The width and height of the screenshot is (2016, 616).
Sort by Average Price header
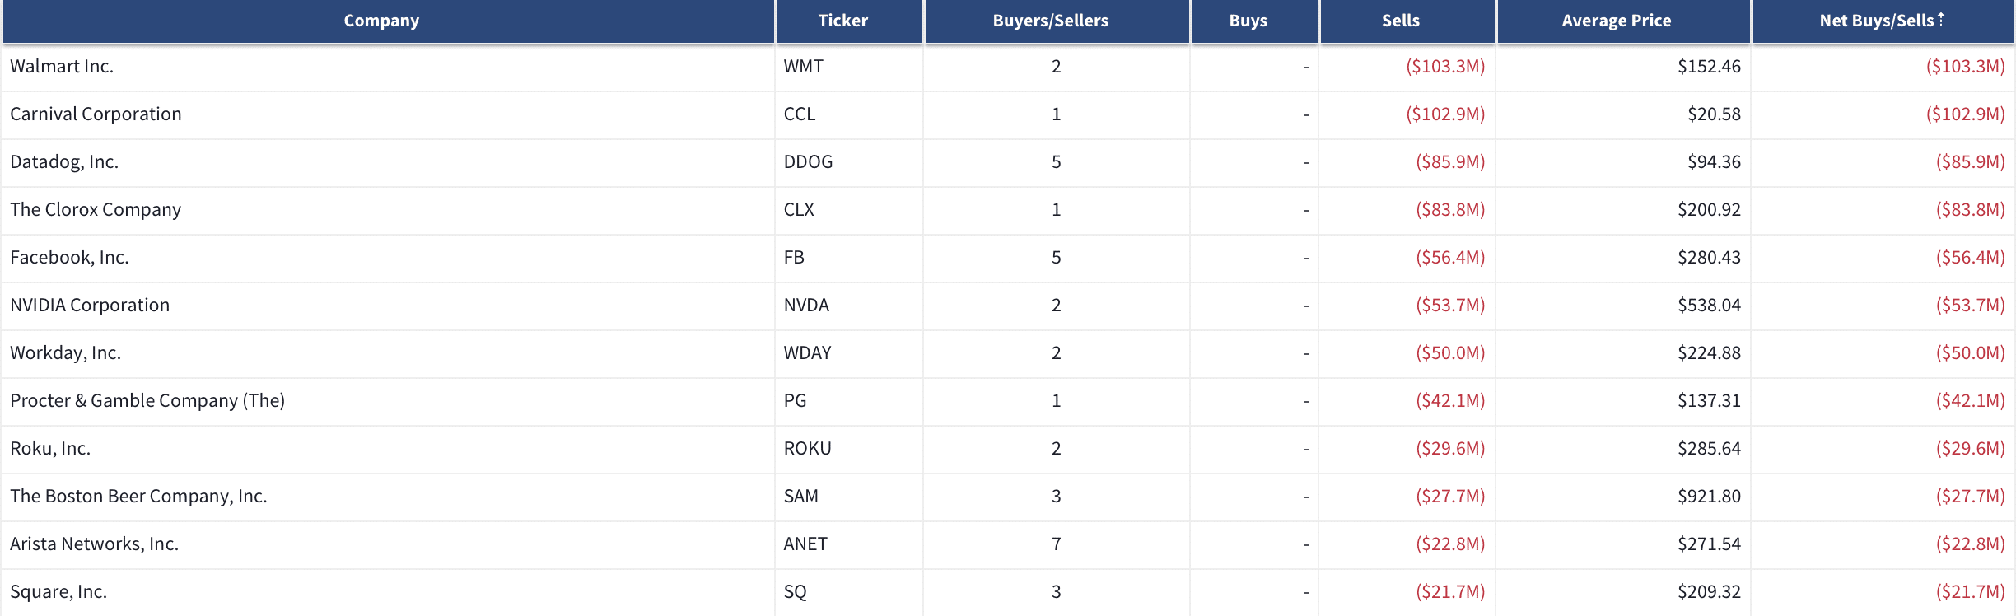click(x=1616, y=21)
